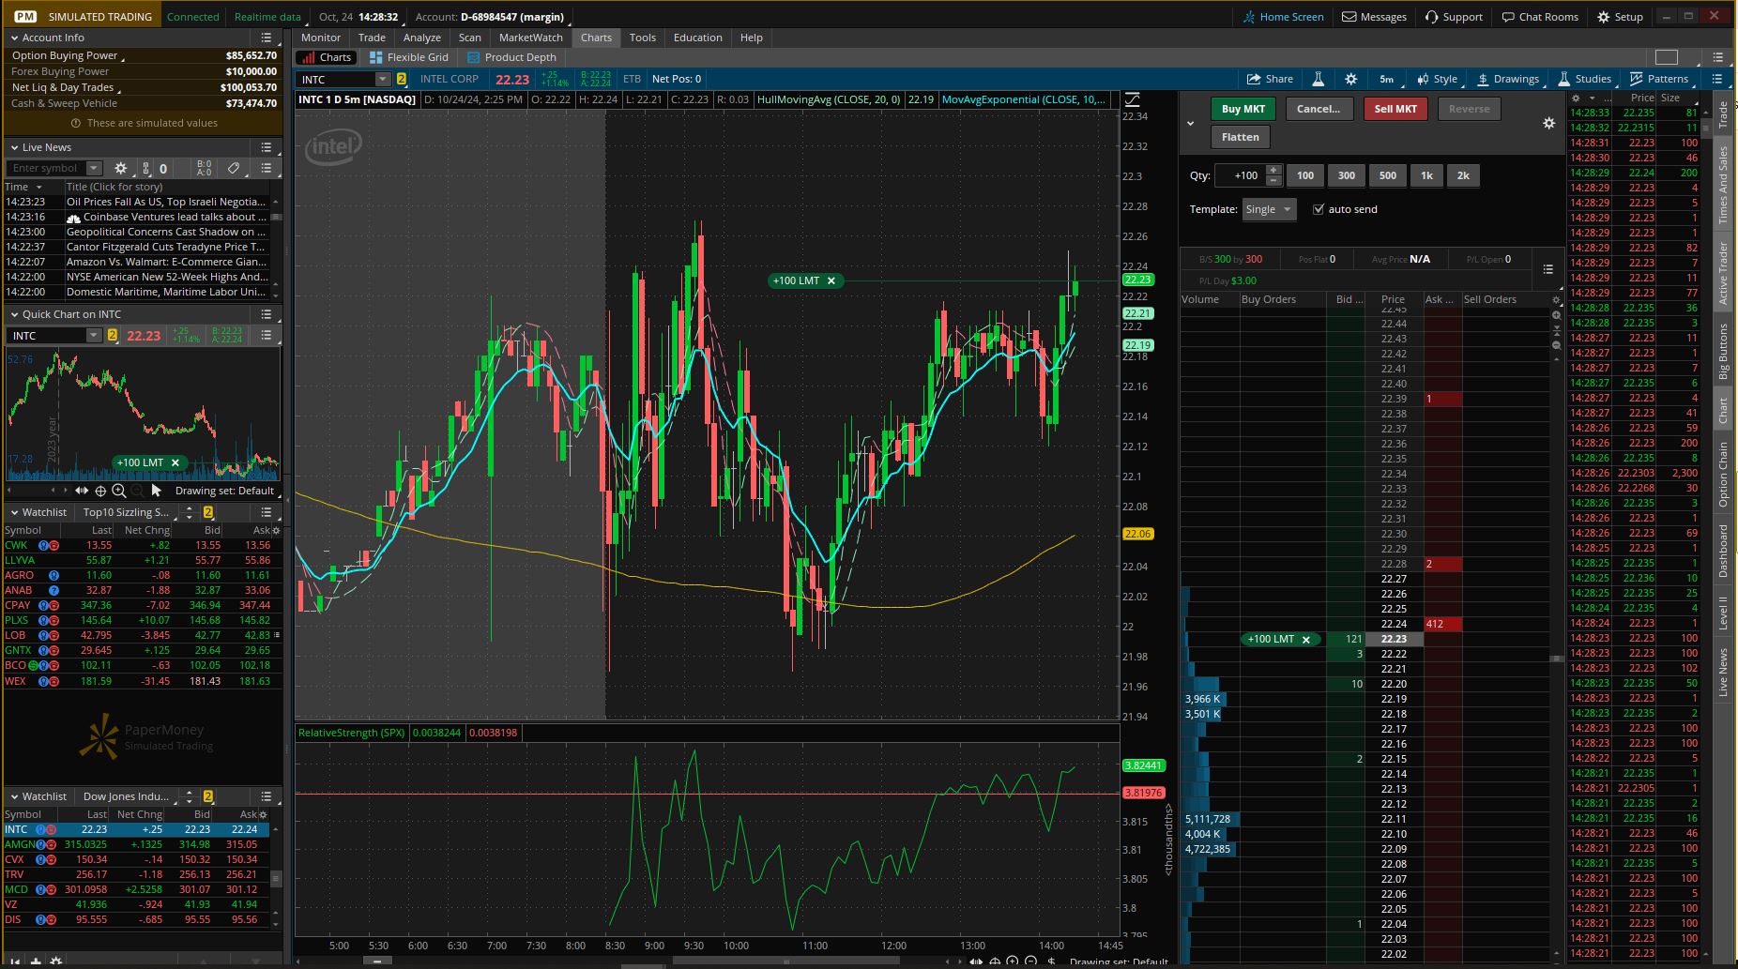
Task: Set quantity with the 2k button
Action: [1462, 175]
